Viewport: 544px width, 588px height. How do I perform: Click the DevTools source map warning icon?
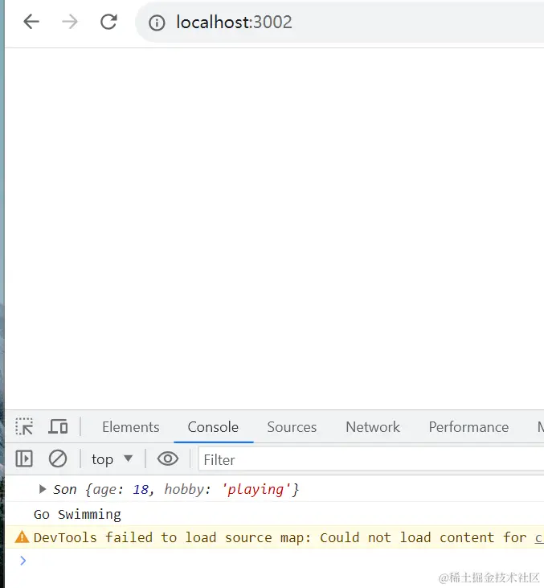(22, 537)
